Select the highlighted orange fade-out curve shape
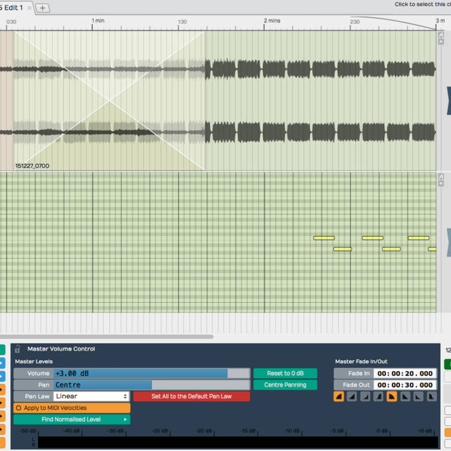 392,397
